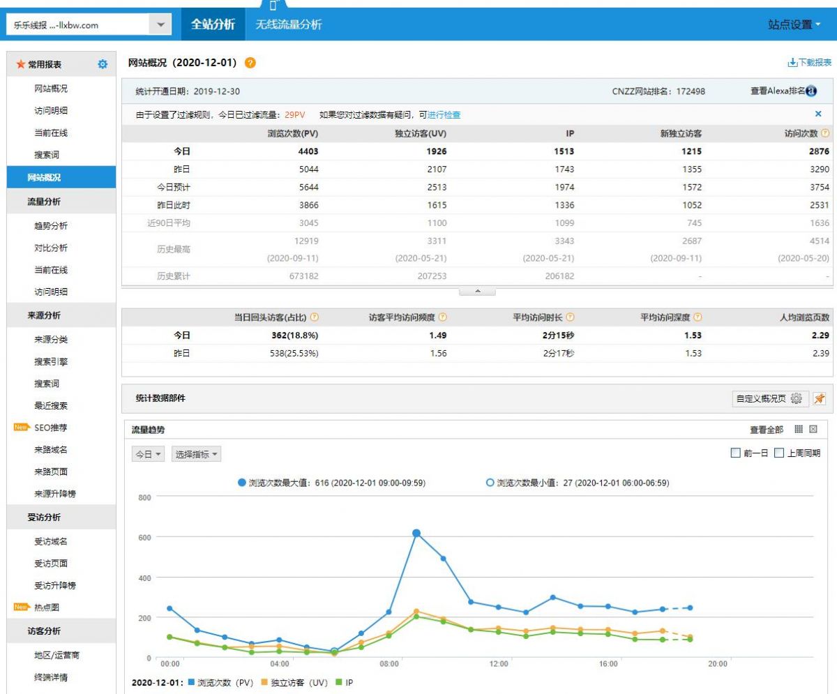Open the 今日 date range dropdown
The height and width of the screenshot is (694, 837).
149,454
